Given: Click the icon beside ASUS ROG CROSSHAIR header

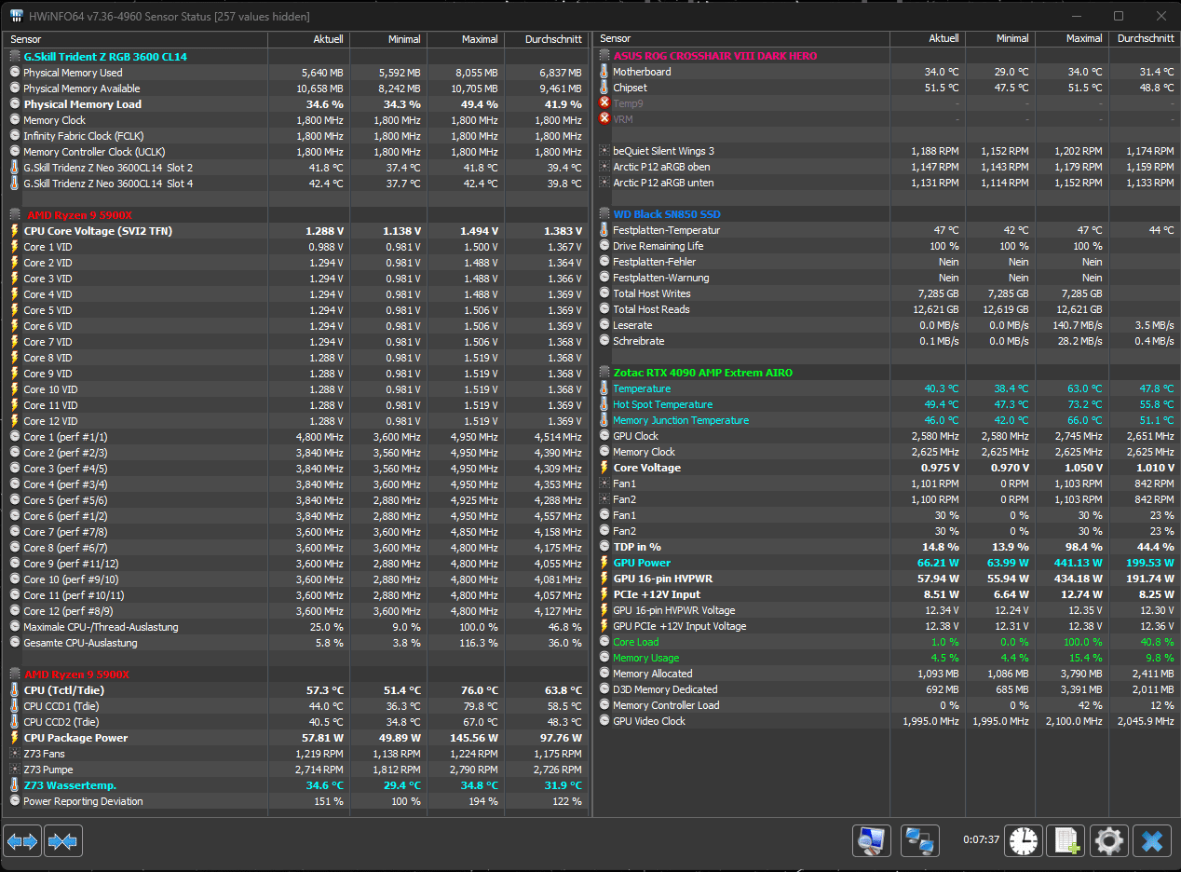Looking at the screenshot, I should pyautogui.click(x=604, y=56).
